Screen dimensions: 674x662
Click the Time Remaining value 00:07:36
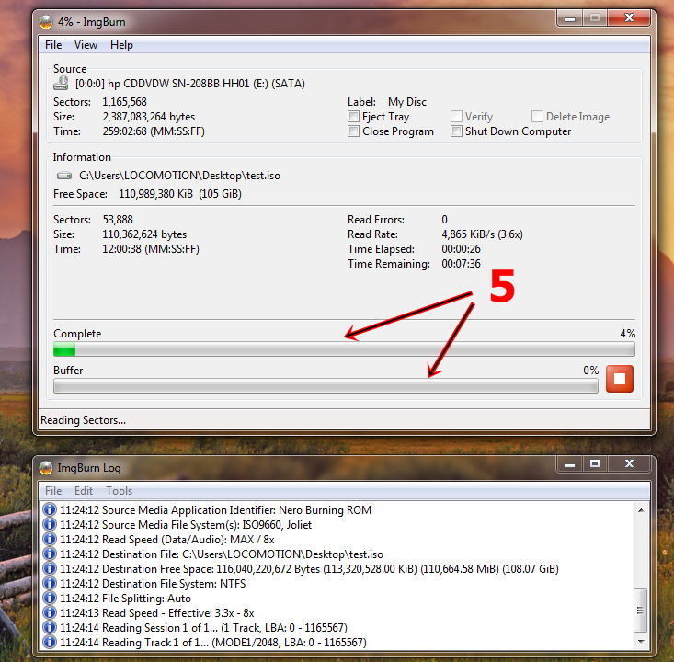462,264
